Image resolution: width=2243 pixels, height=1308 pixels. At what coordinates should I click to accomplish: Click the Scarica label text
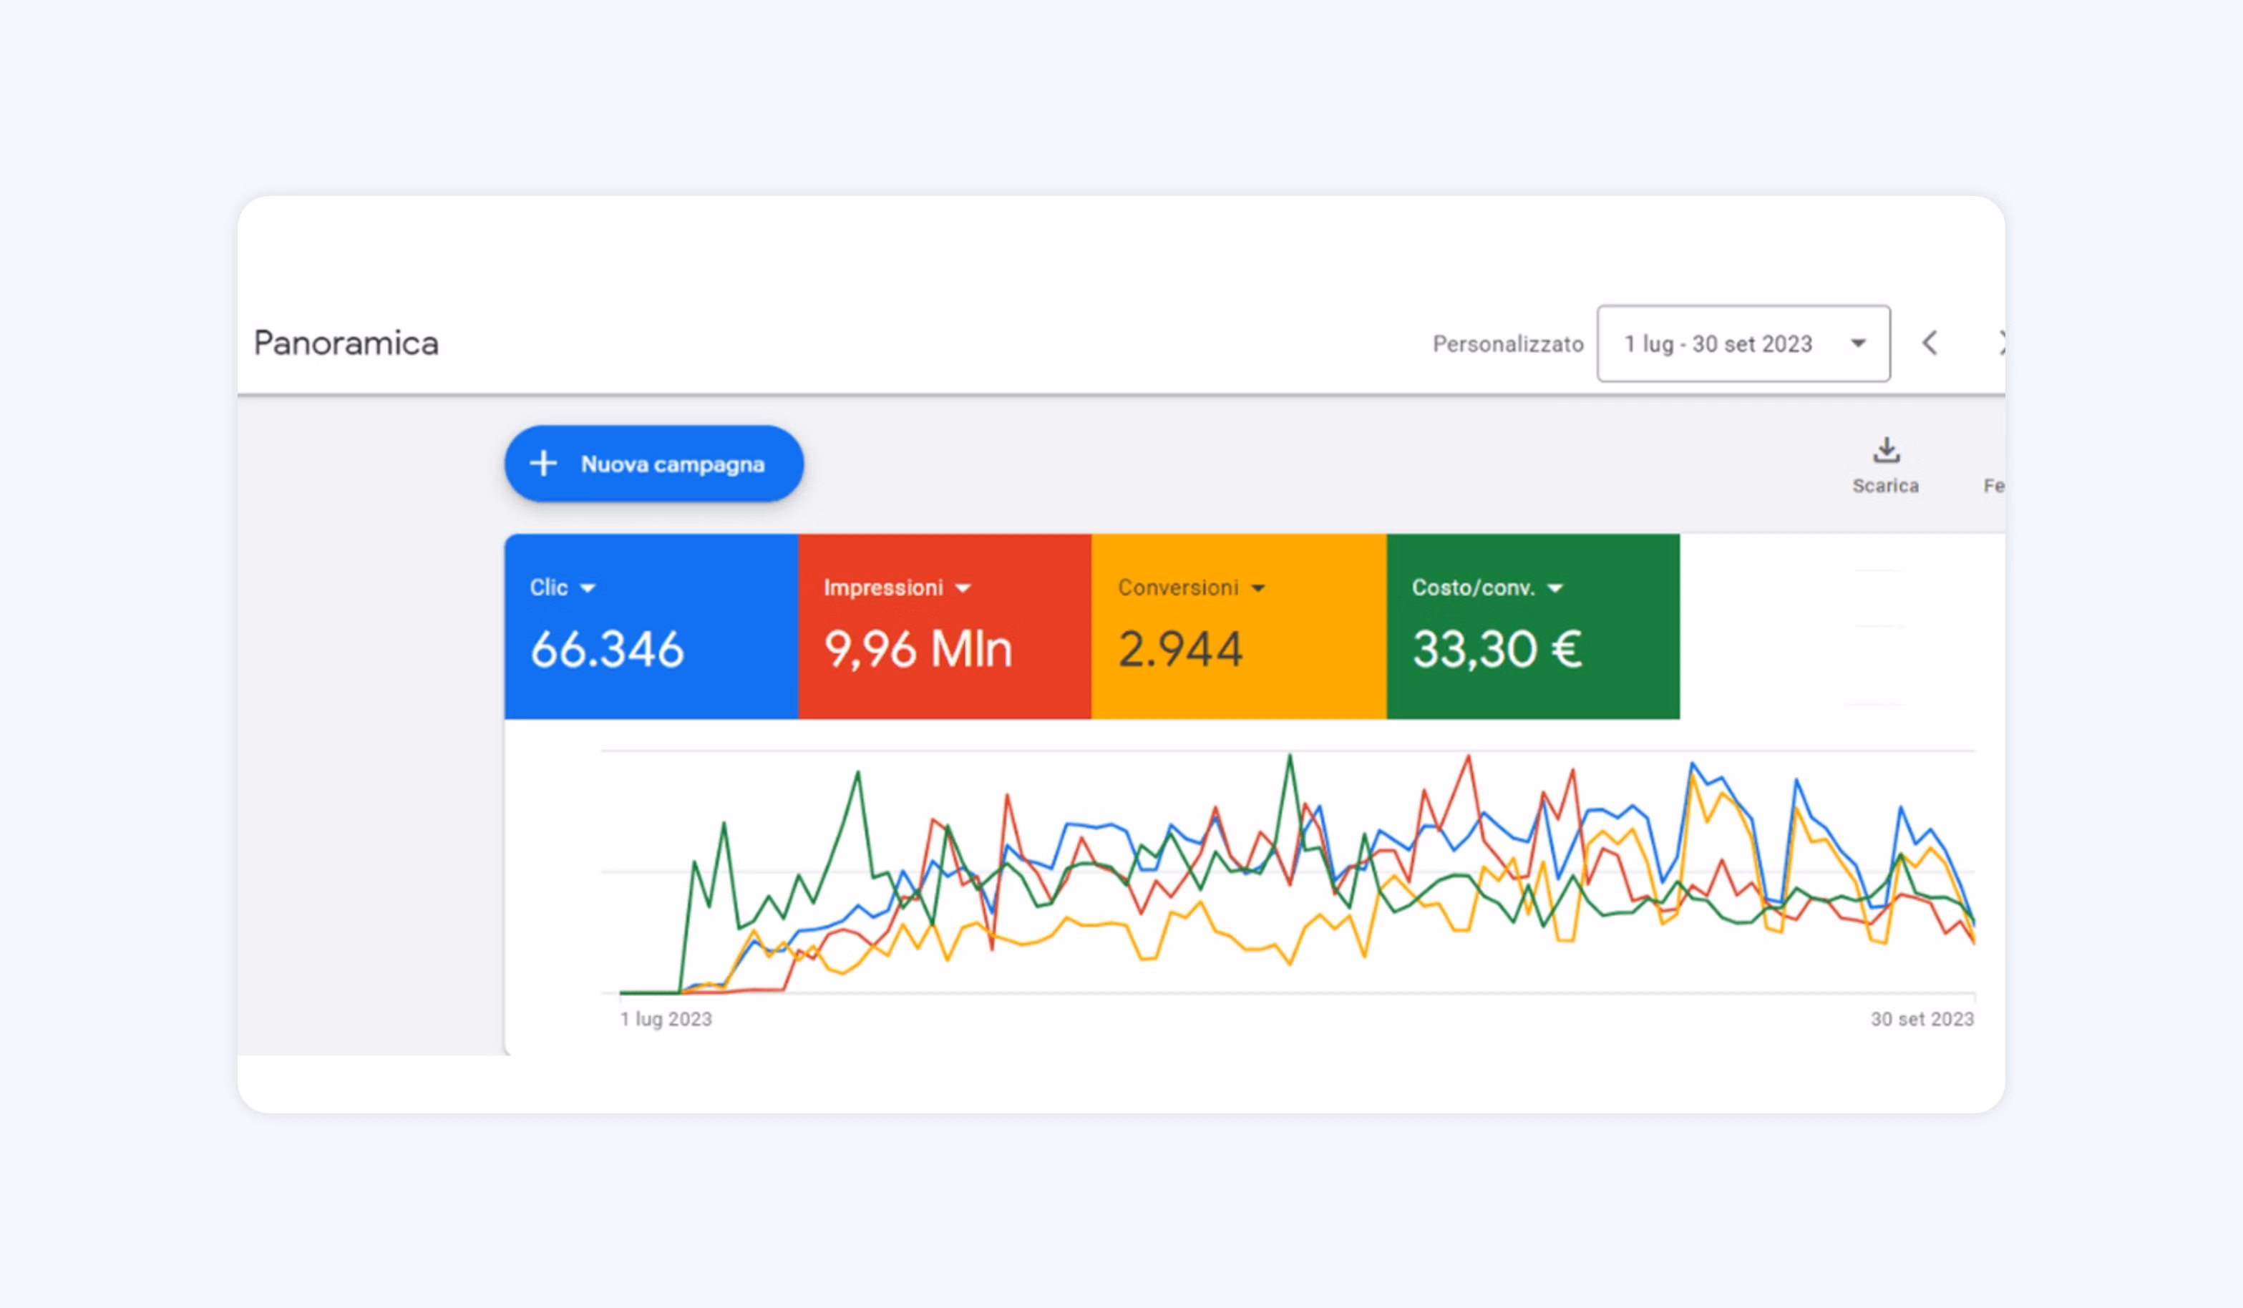point(1885,486)
